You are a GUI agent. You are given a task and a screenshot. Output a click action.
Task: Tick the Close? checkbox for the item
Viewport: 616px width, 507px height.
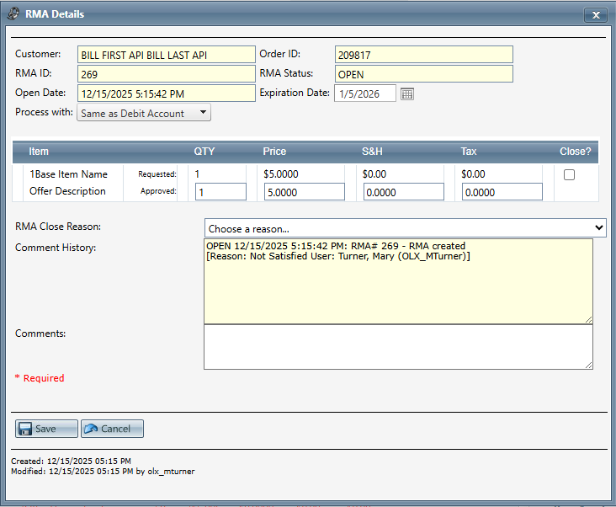coord(569,174)
